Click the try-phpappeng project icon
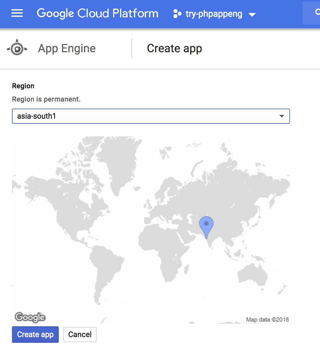The height and width of the screenshot is (357, 320). pyautogui.click(x=177, y=14)
